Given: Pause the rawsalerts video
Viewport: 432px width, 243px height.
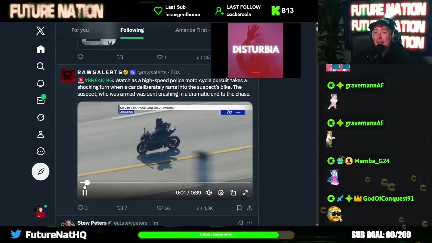Looking at the screenshot, I should 85,193.
